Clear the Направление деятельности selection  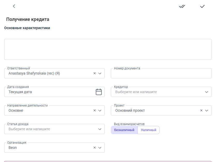click(x=95, y=111)
